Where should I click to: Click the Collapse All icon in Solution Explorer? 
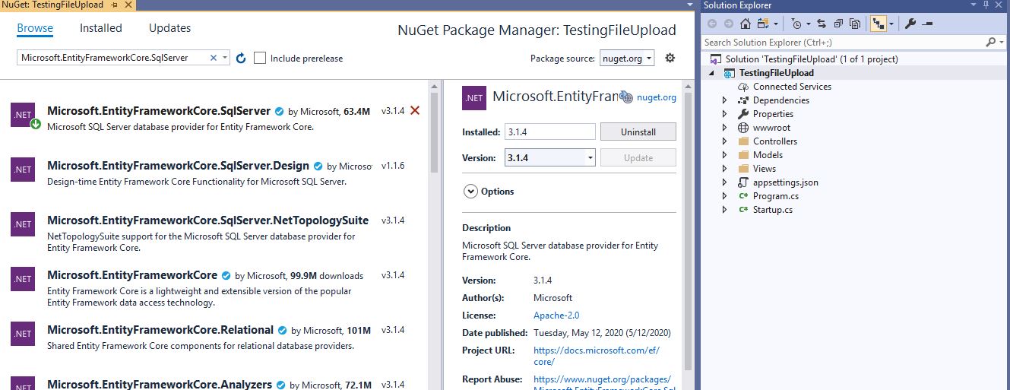point(838,24)
